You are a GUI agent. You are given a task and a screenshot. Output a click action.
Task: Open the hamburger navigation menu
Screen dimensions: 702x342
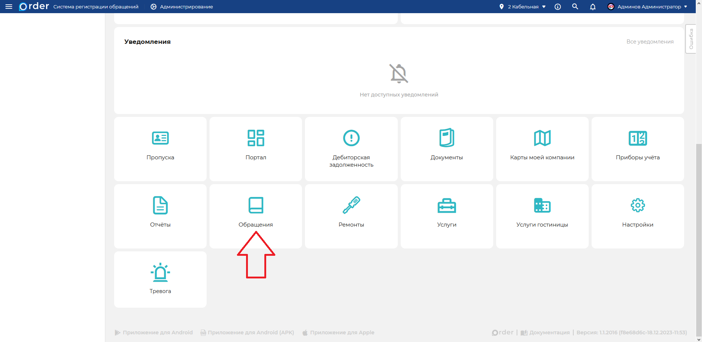[9, 7]
